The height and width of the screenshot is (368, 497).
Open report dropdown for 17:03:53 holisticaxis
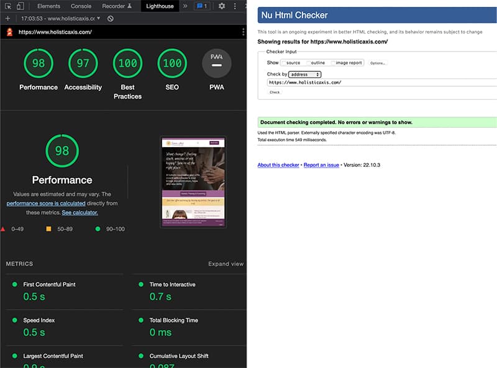(60, 19)
